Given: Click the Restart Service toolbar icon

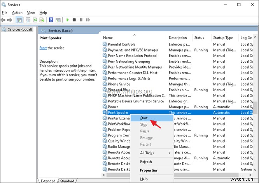Looking at the screenshot, I should click(x=88, y=20).
